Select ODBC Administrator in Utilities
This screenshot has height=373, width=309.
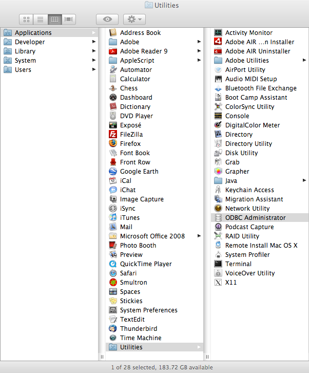tap(260, 217)
